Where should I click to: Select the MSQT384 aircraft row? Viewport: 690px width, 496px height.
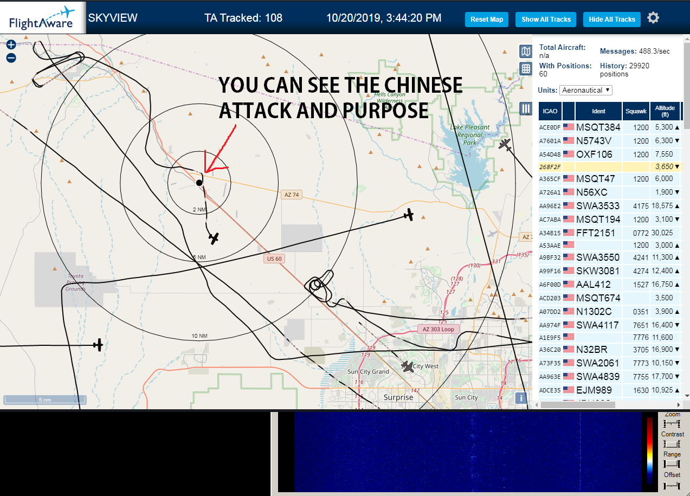[x=610, y=127]
